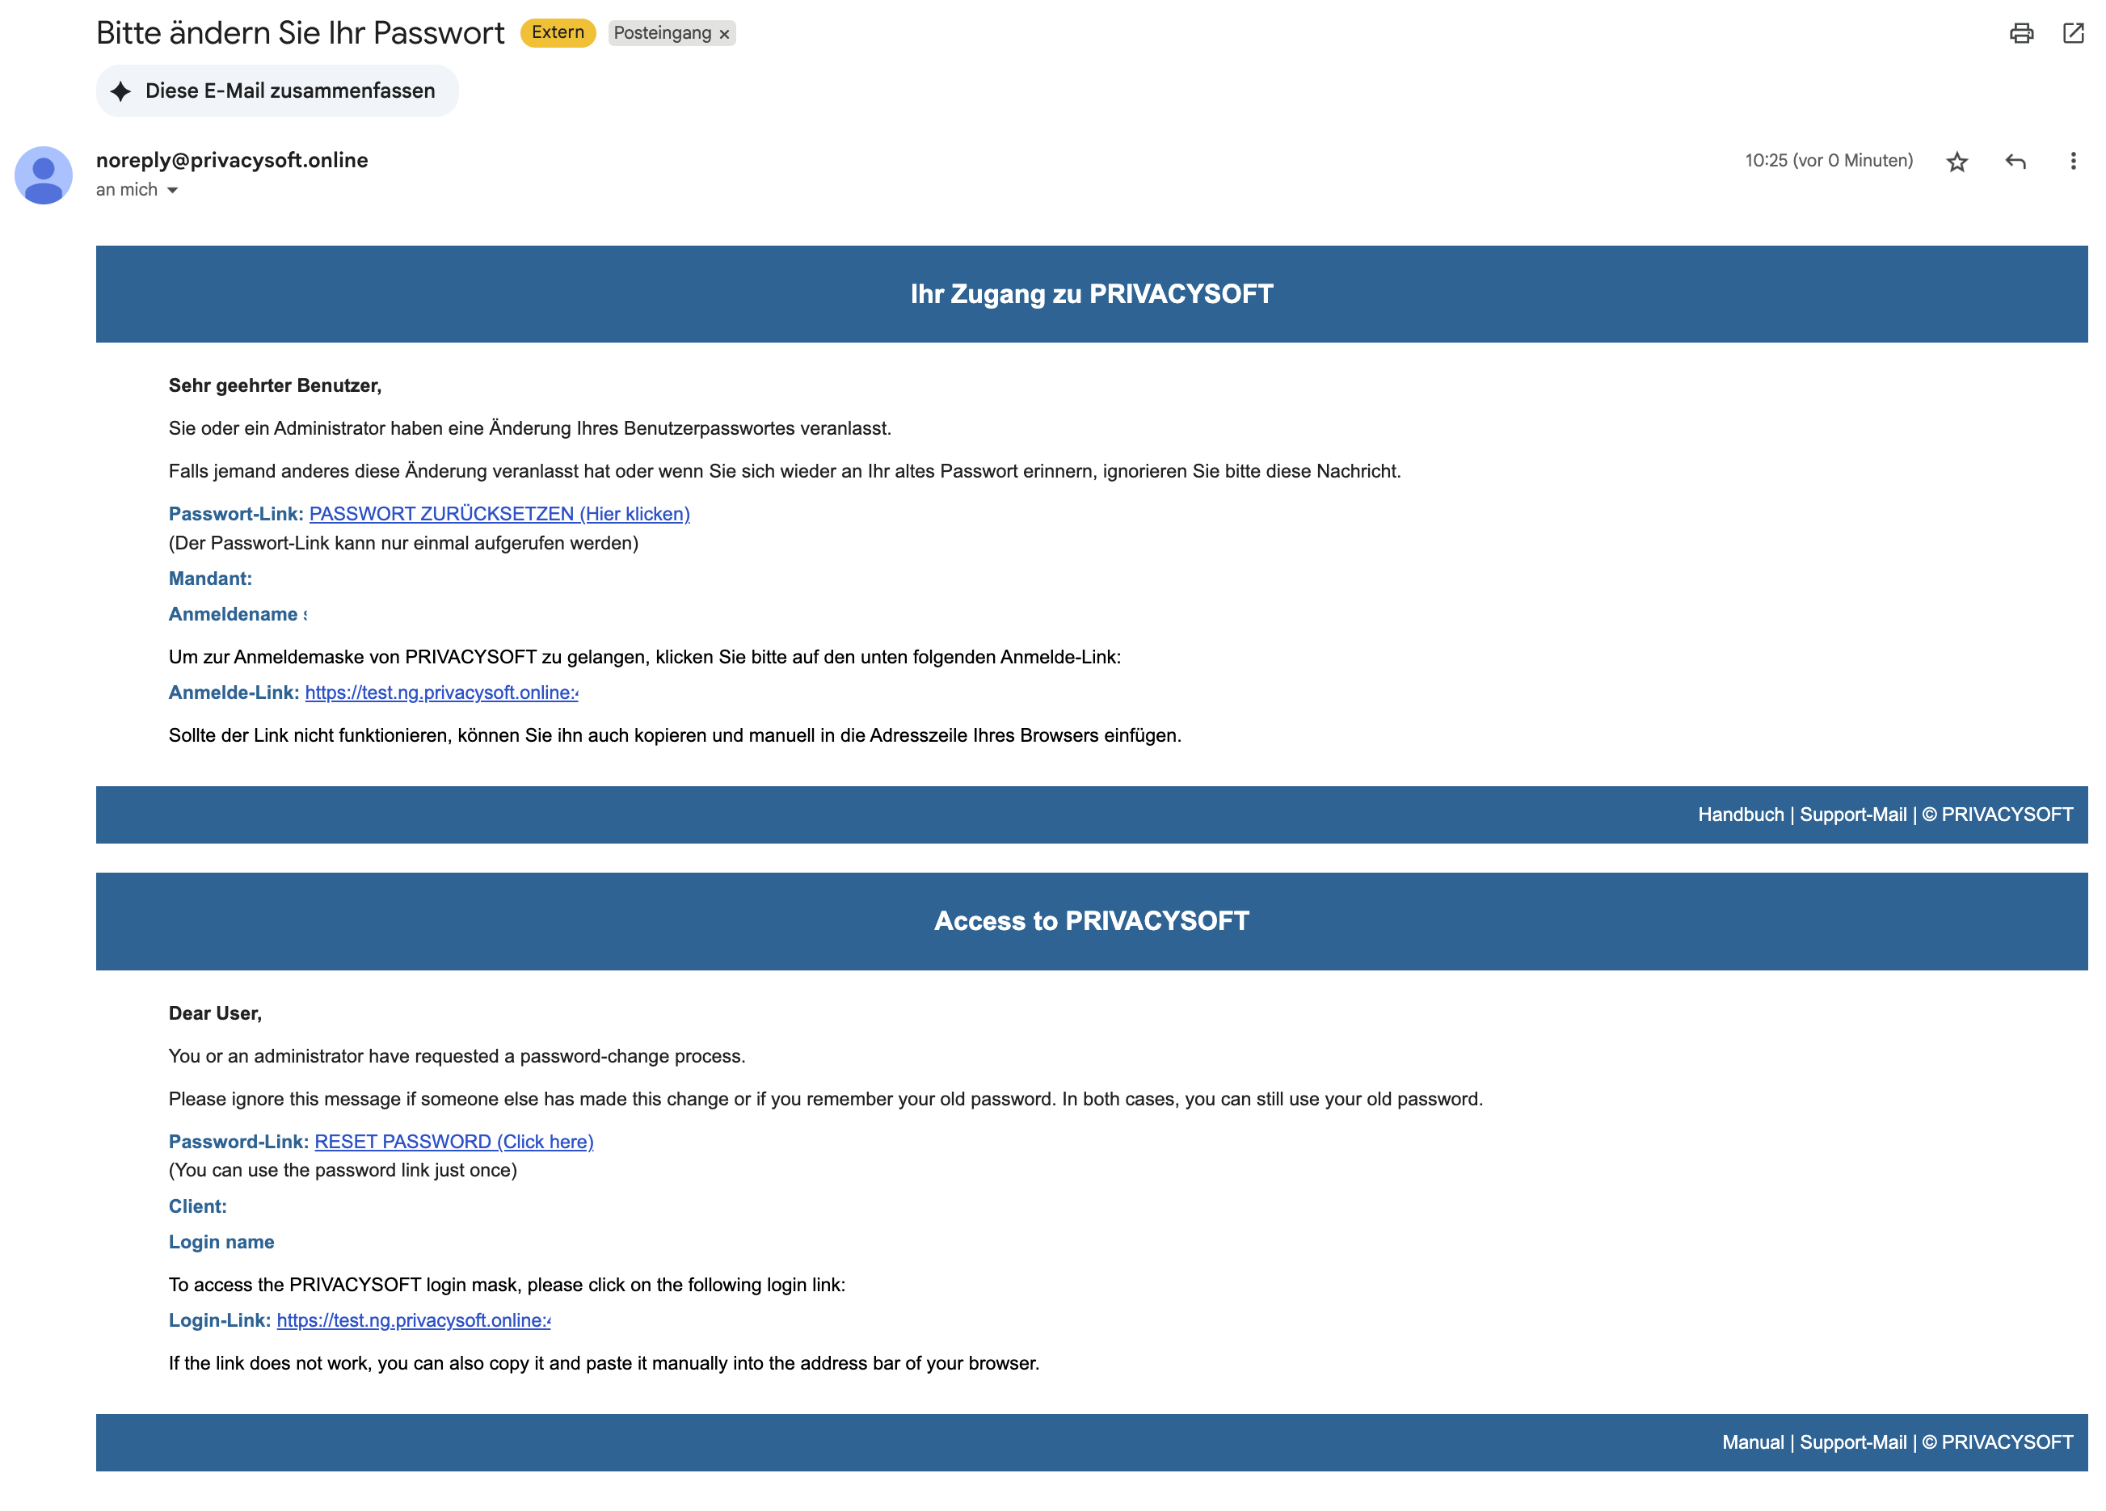Click the RESET PASSWORD (Click here) link
This screenshot has height=1511, width=2106.
[453, 1142]
